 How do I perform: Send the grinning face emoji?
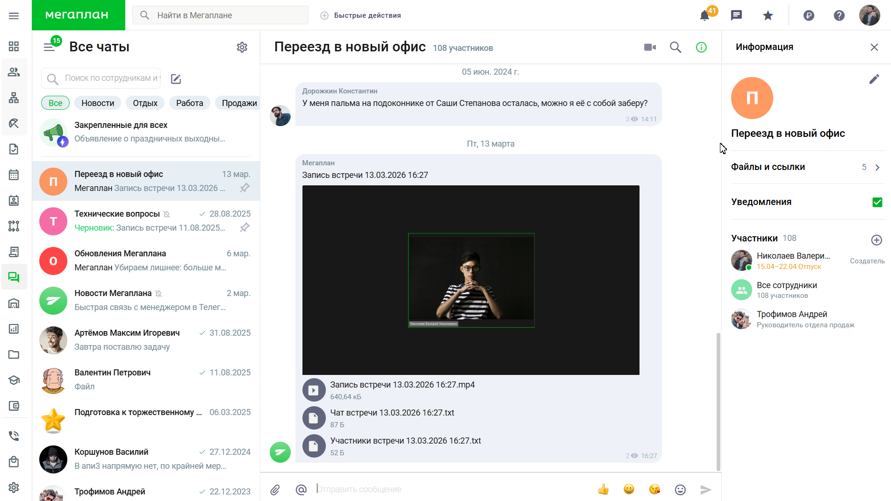(629, 489)
